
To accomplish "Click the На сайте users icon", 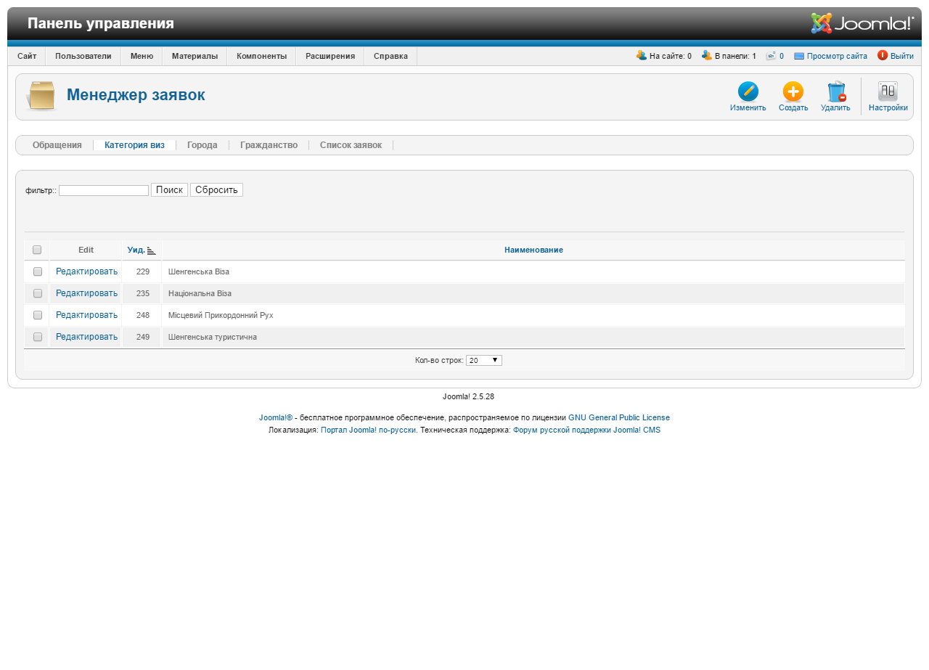I will (x=642, y=55).
